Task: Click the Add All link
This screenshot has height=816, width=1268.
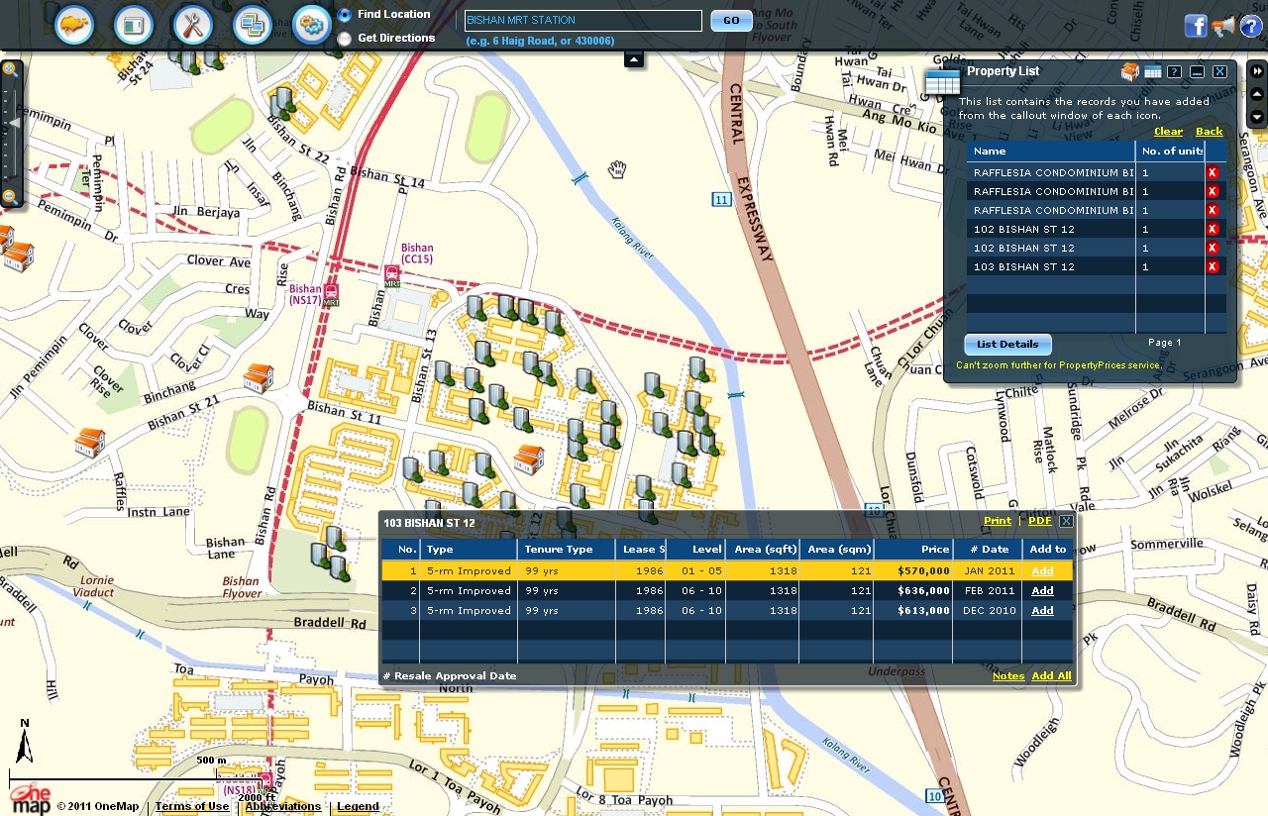Action: (1051, 675)
